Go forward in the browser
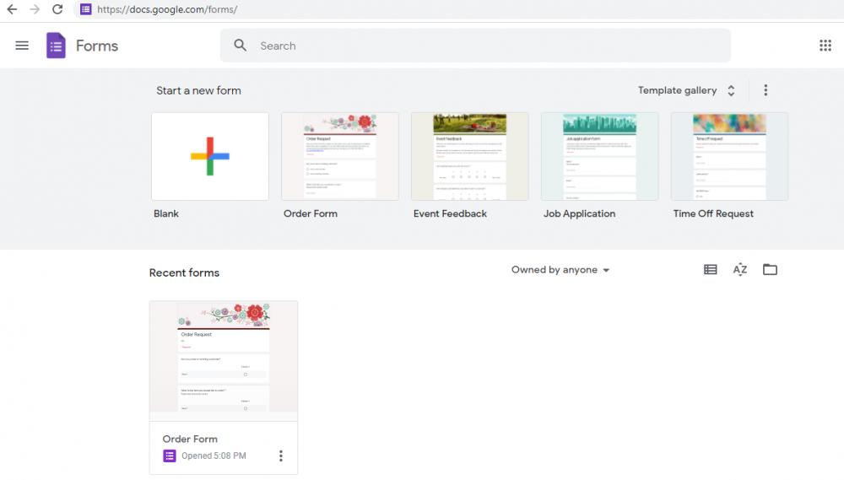Image resolution: width=844 pixels, height=480 pixels. [35, 9]
